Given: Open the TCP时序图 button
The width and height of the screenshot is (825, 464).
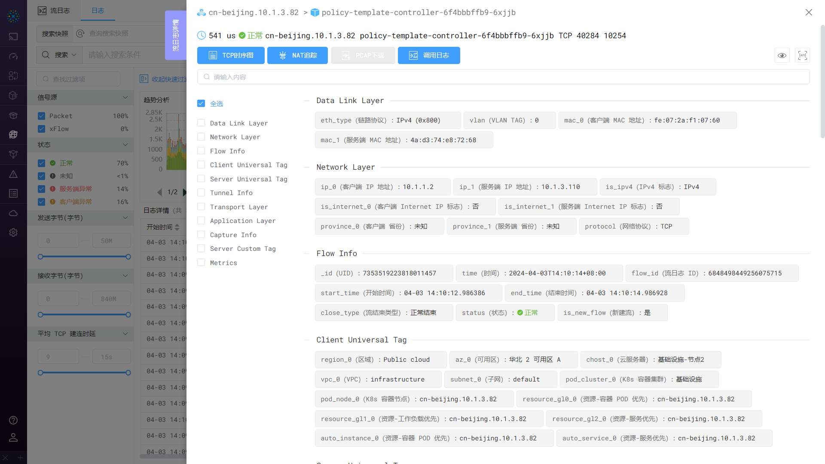Looking at the screenshot, I should point(231,55).
